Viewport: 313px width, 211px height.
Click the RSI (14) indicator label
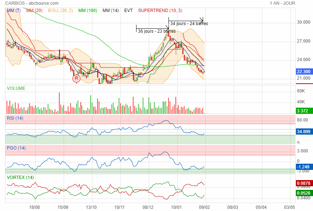[x=15, y=118]
